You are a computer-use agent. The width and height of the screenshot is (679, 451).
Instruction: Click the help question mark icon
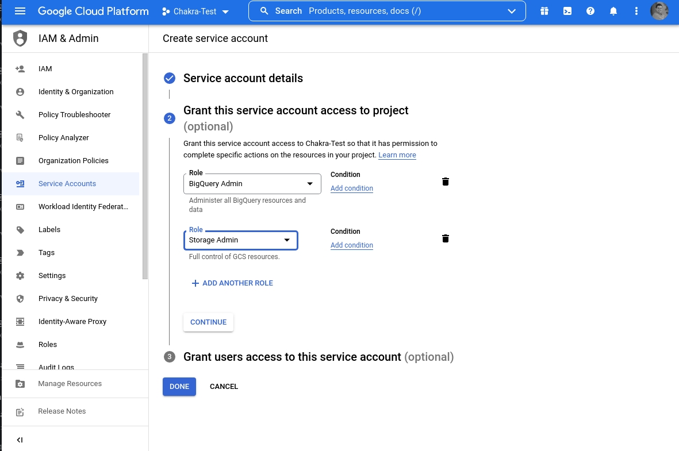pos(590,11)
